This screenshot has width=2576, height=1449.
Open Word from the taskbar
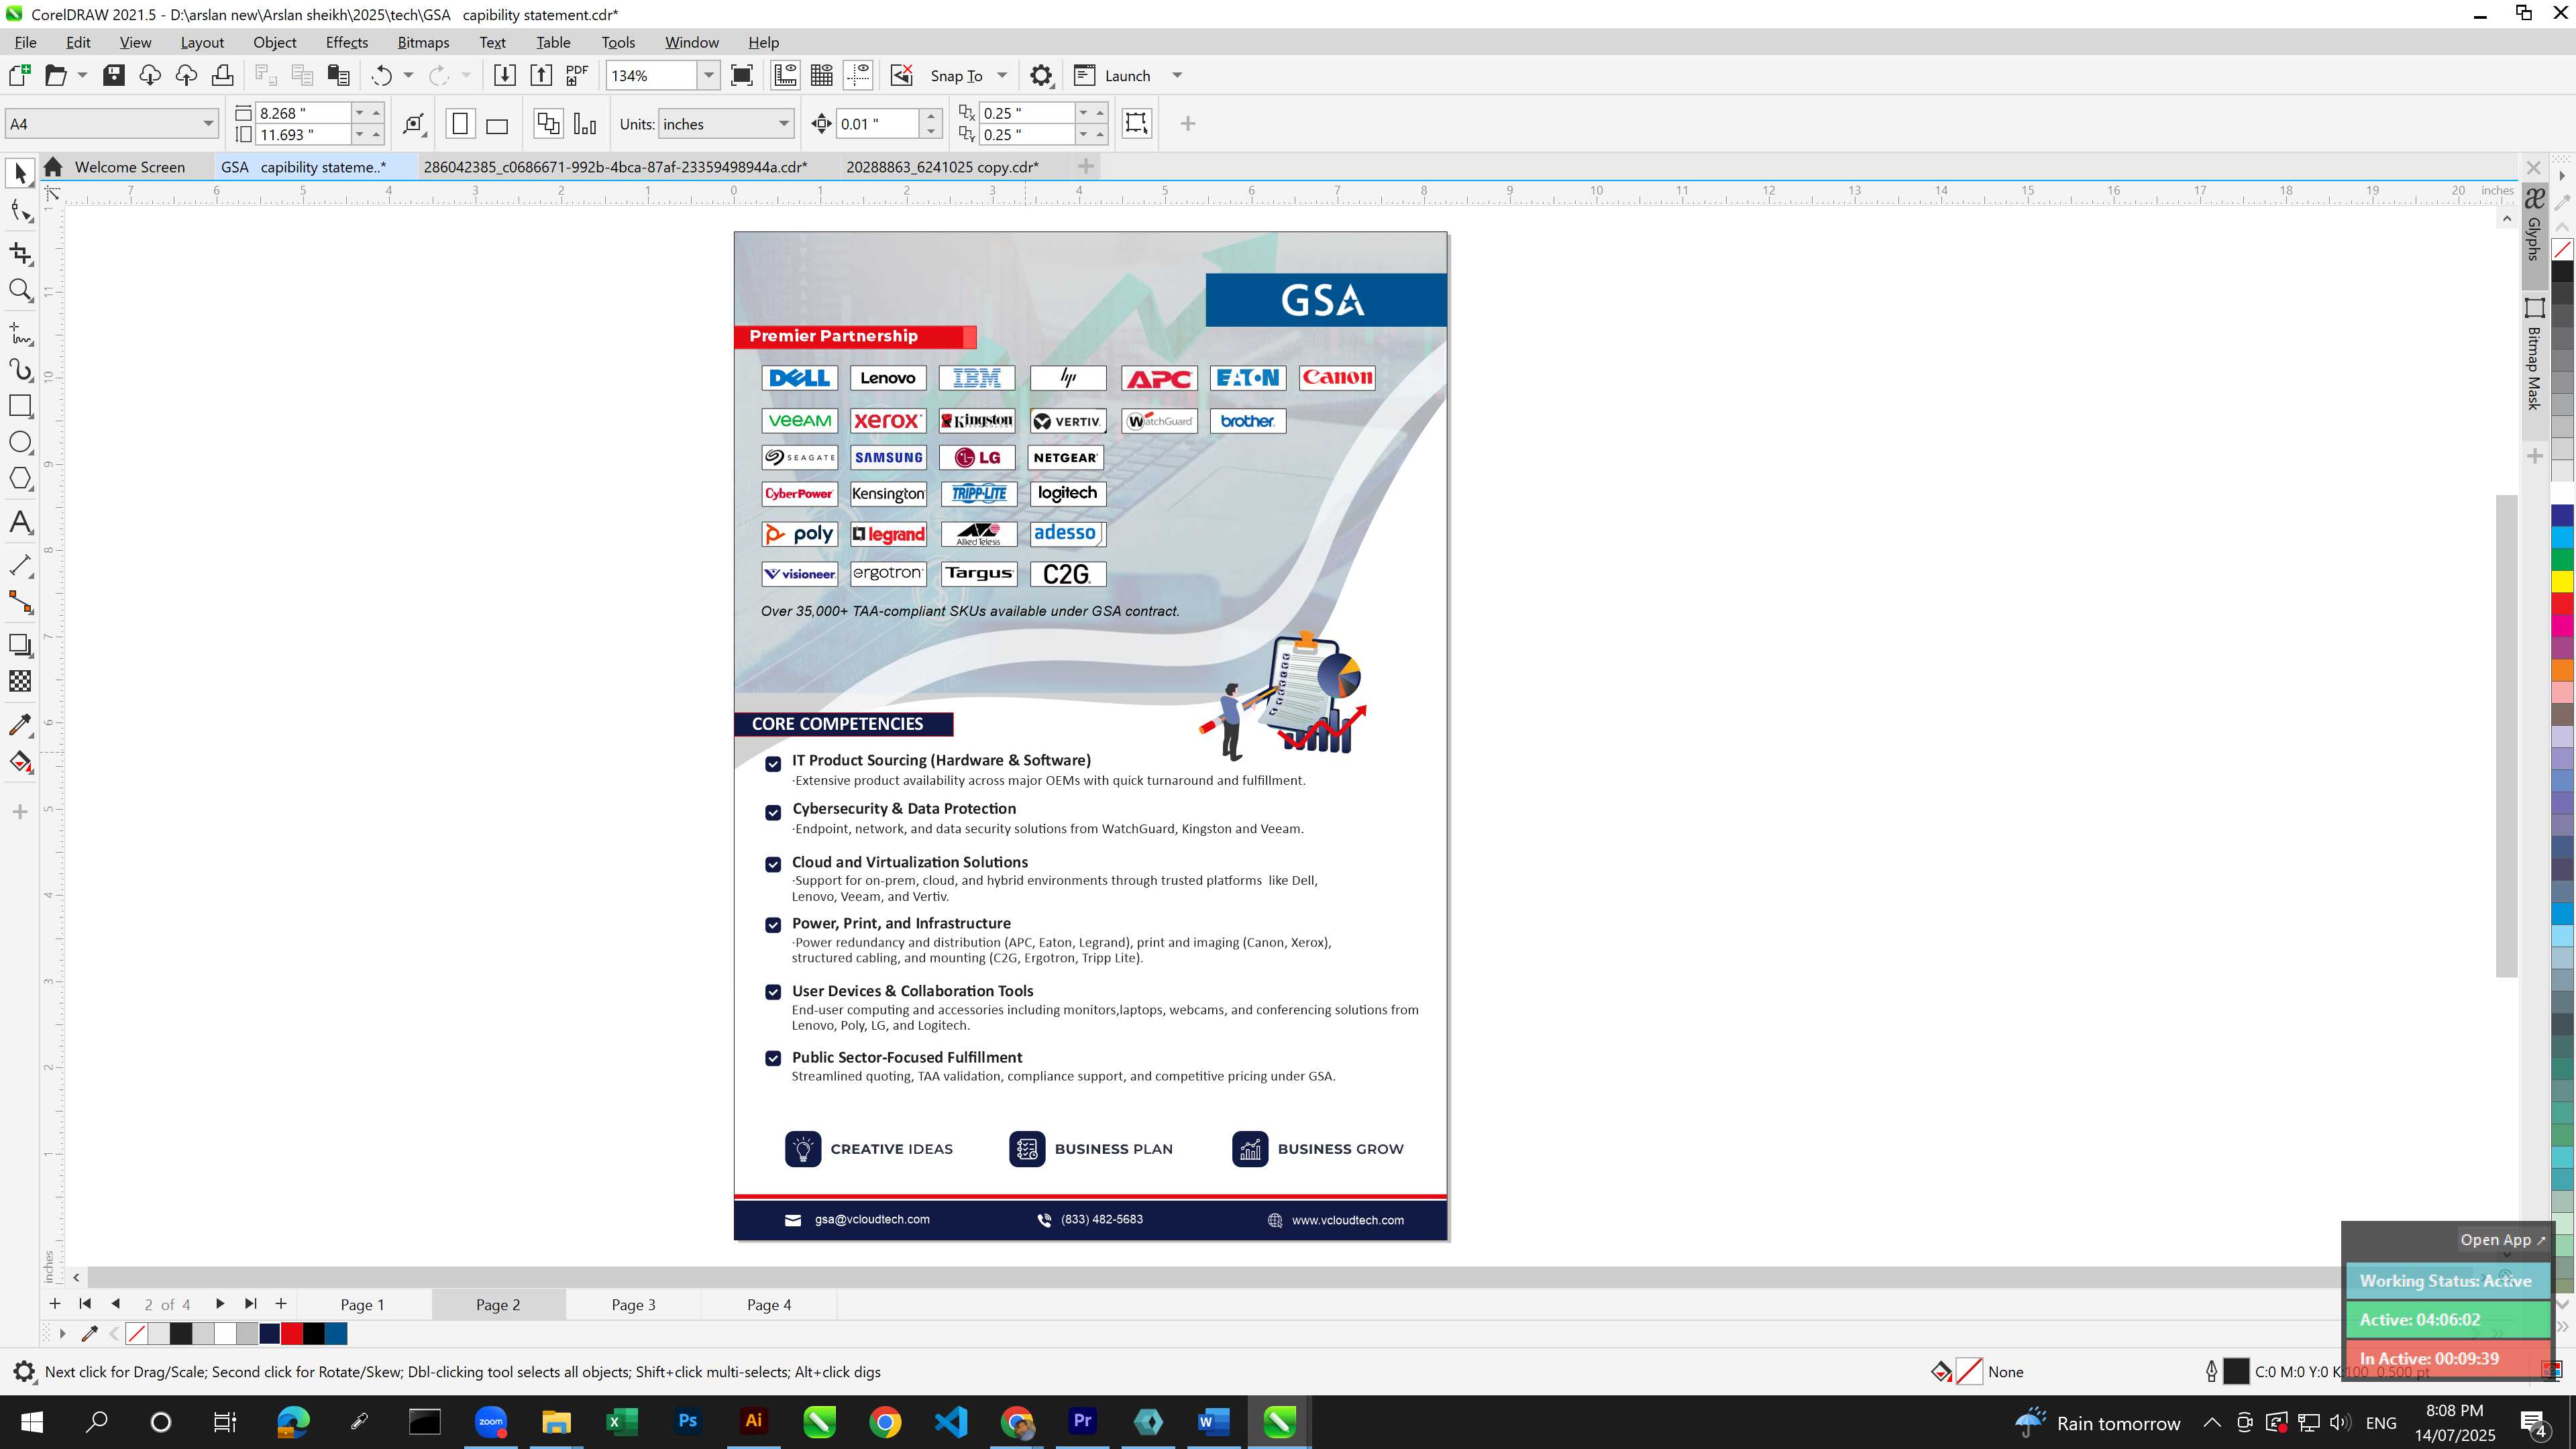[x=1213, y=1421]
